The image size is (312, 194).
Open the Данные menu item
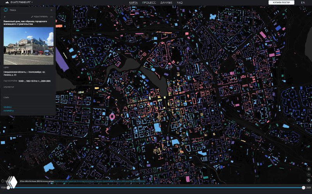[167, 2]
